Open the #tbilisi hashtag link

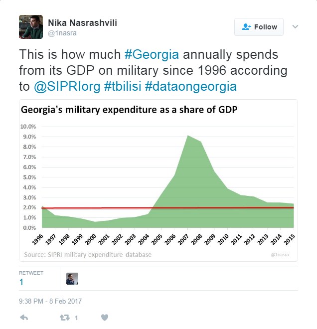tap(123, 86)
